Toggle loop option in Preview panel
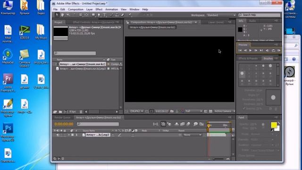Viewport: 302px width, 170px height. coord(273,51)
